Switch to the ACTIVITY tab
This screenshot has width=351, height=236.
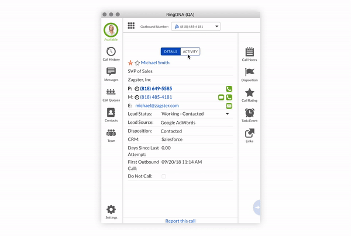point(190,51)
